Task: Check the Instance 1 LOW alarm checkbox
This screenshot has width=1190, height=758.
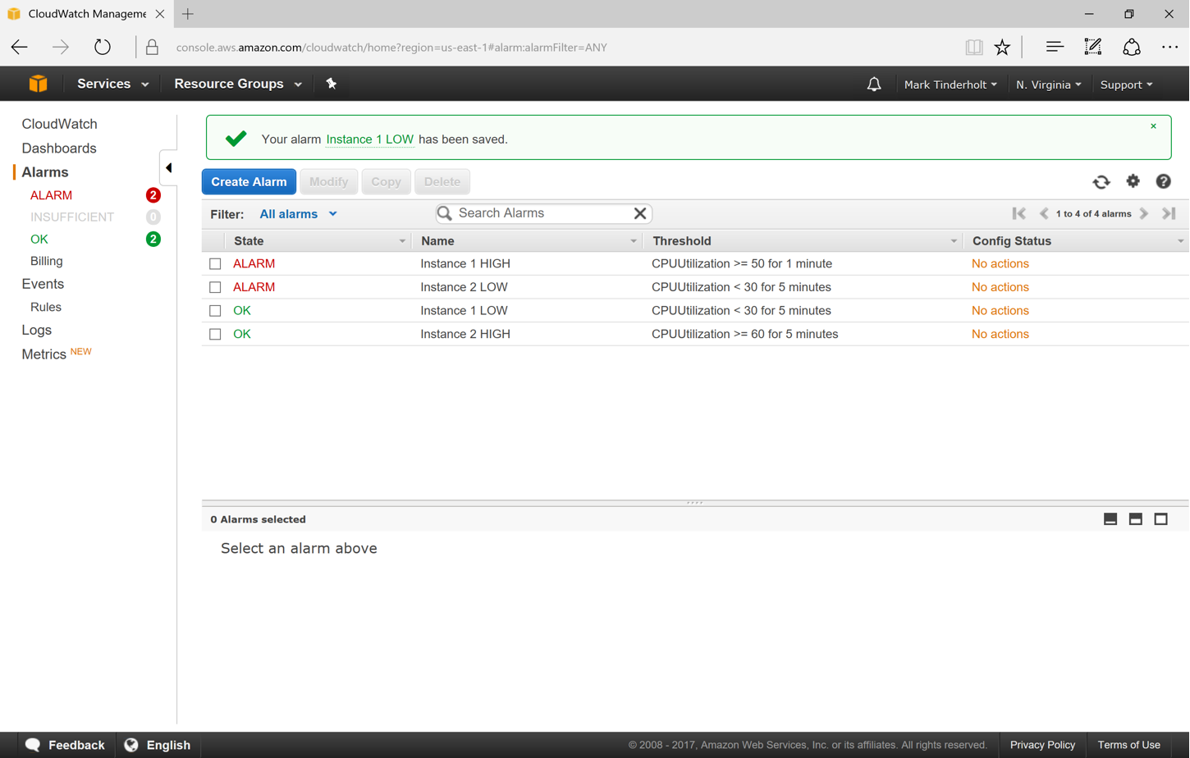Action: pos(215,311)
